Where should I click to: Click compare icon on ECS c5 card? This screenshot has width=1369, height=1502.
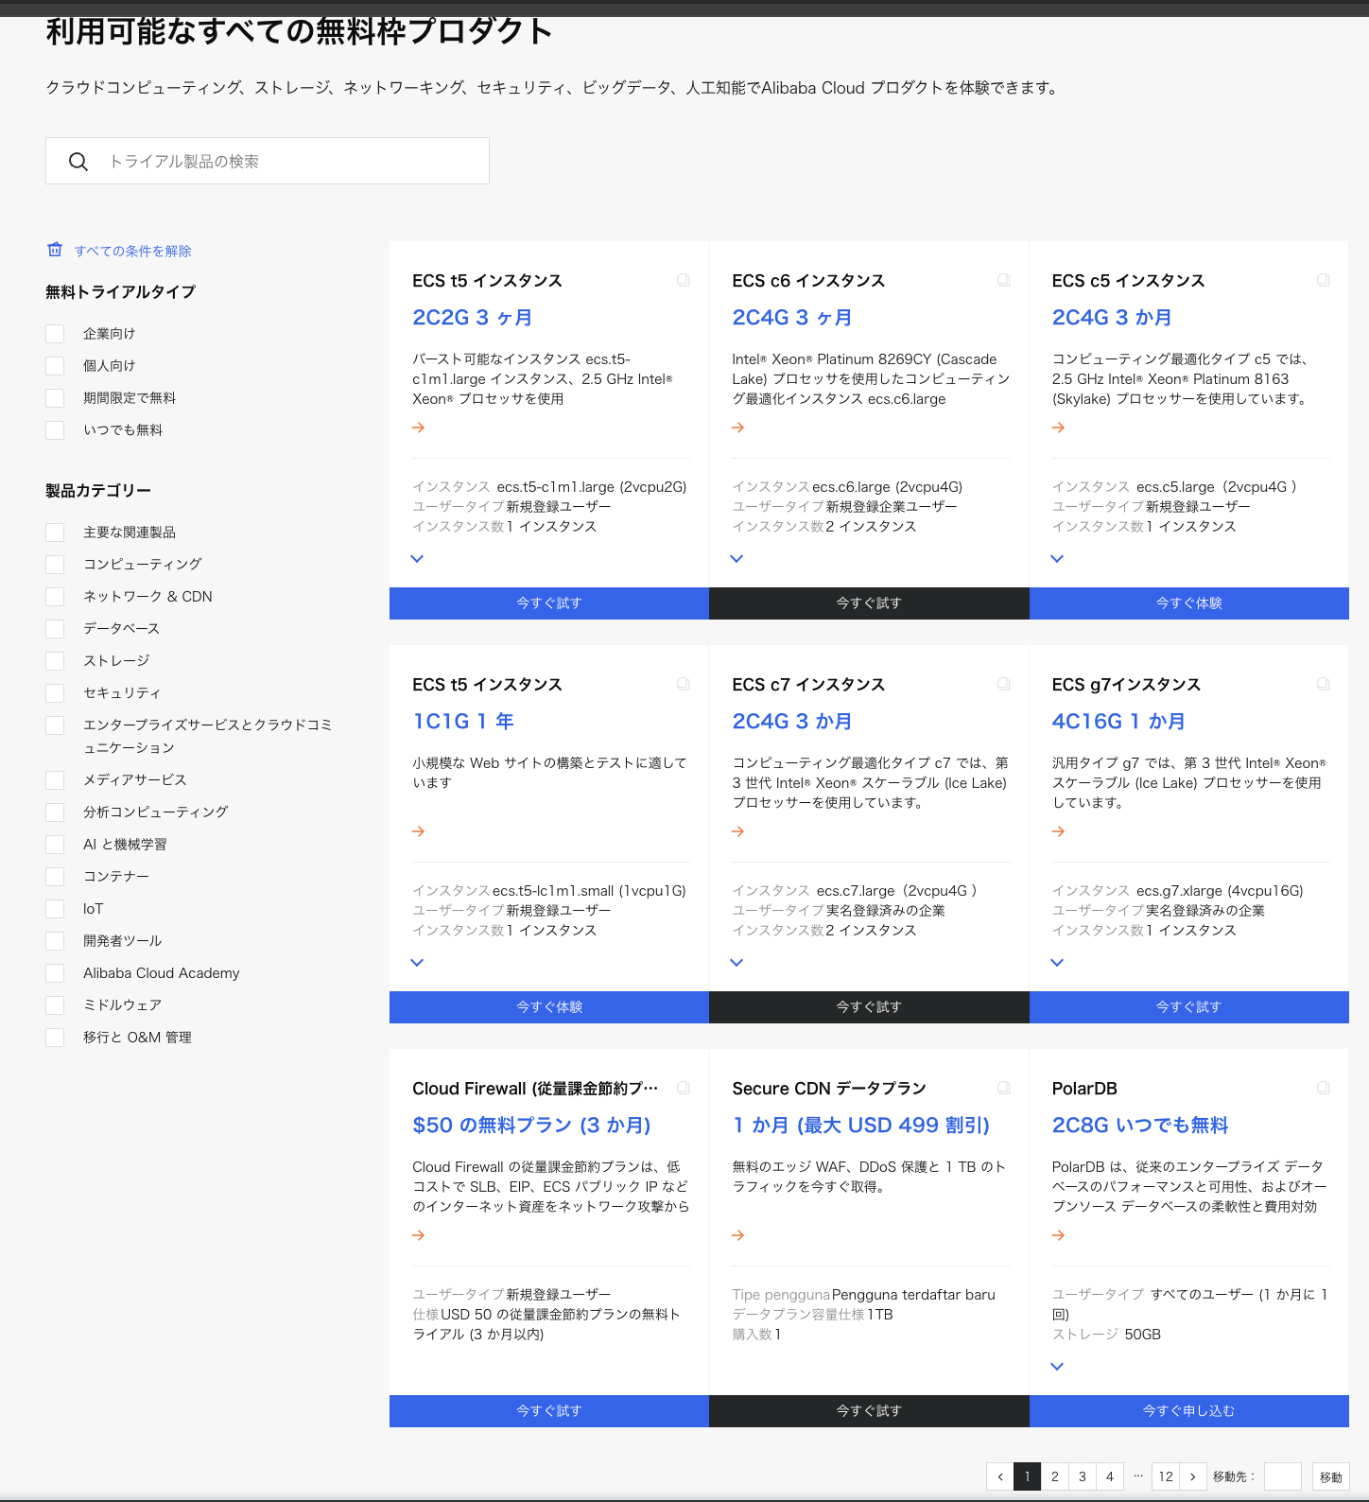tap(1324, 280)
